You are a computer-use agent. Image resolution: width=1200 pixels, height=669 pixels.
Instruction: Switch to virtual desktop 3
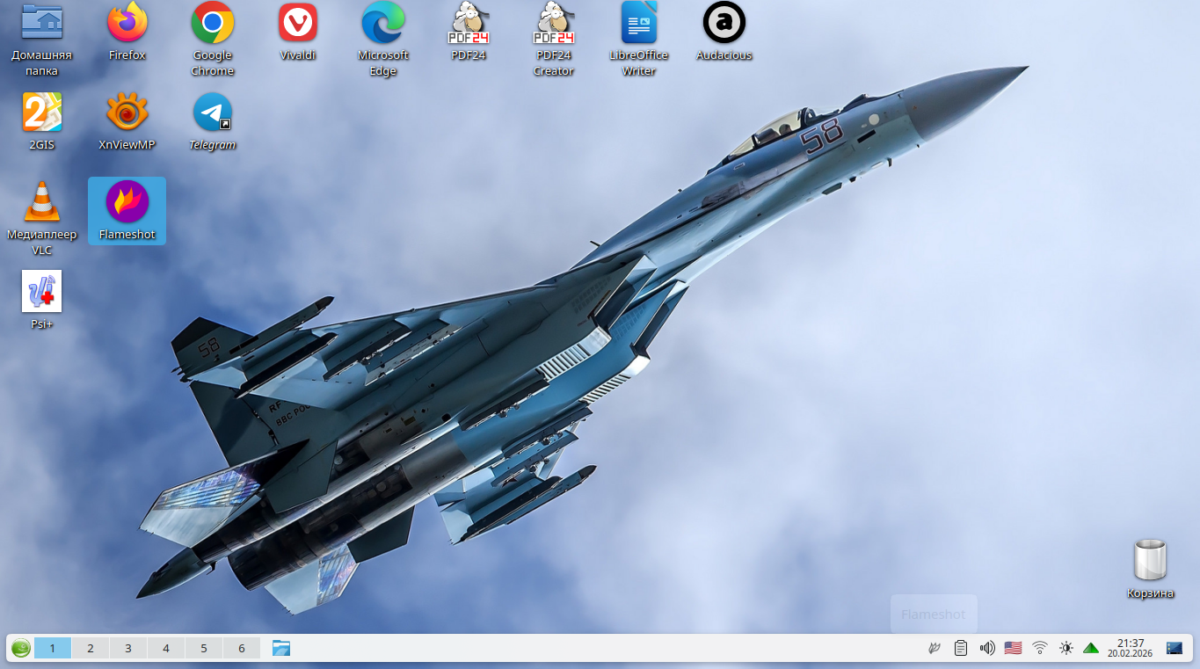127,648
